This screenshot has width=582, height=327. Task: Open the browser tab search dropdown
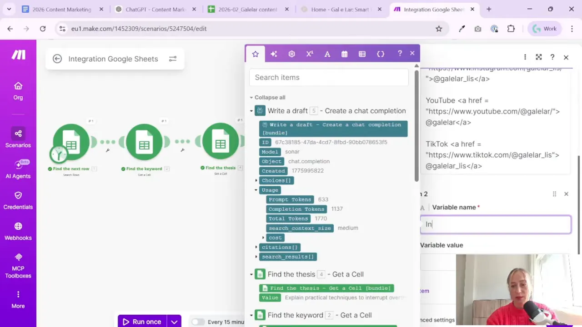(9, 9)
